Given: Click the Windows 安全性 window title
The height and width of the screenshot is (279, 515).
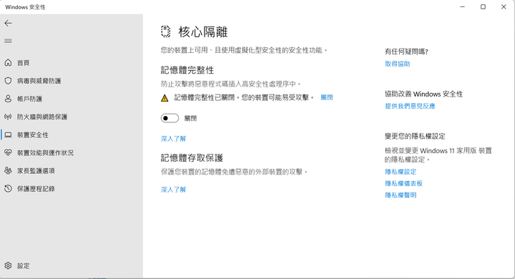Looking at the screenshot, I should pos(25,7).
